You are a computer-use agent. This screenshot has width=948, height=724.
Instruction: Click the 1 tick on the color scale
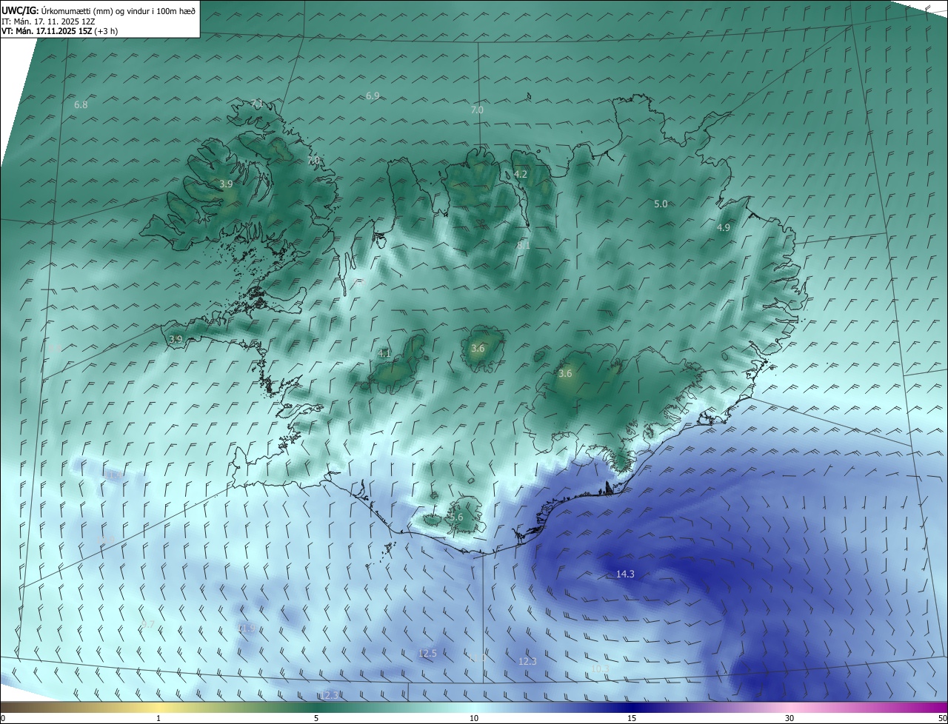click(x=158, y=719)
